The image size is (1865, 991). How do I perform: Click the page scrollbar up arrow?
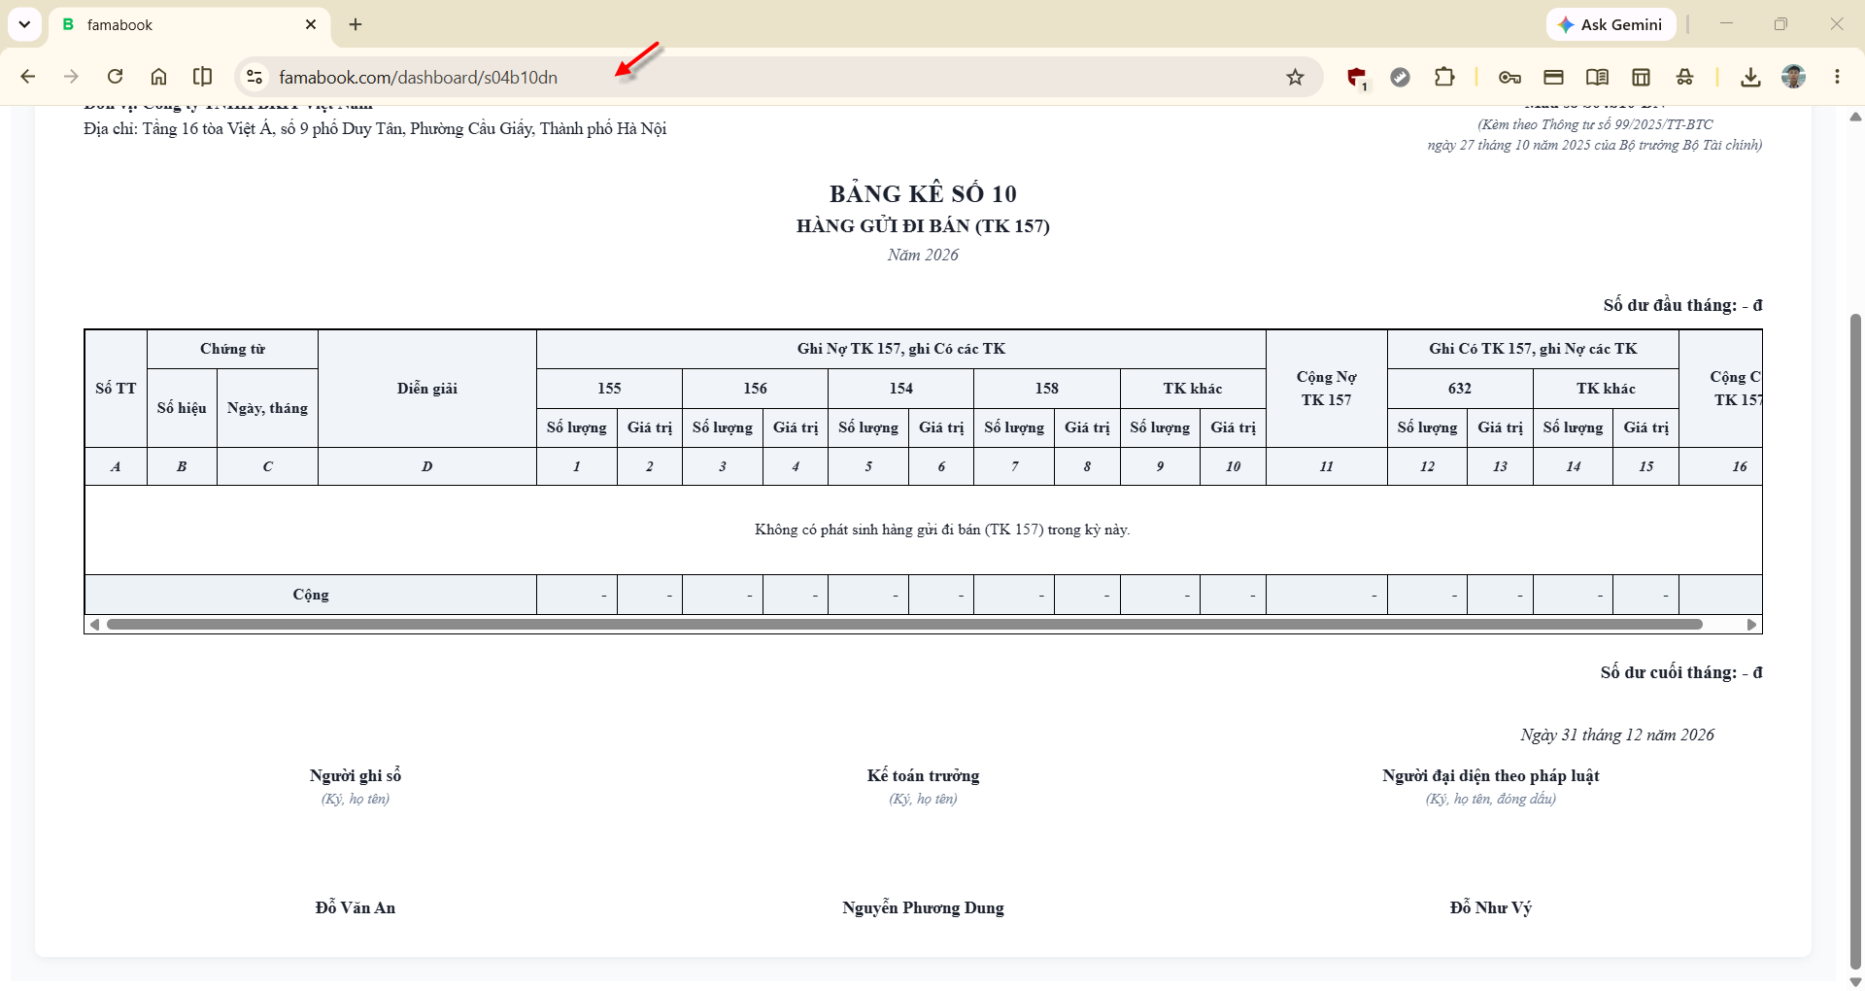[x=1855, y=117]
